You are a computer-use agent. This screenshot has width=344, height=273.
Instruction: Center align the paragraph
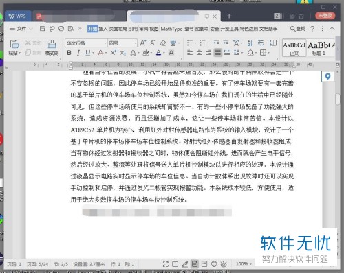coord(199,53)
